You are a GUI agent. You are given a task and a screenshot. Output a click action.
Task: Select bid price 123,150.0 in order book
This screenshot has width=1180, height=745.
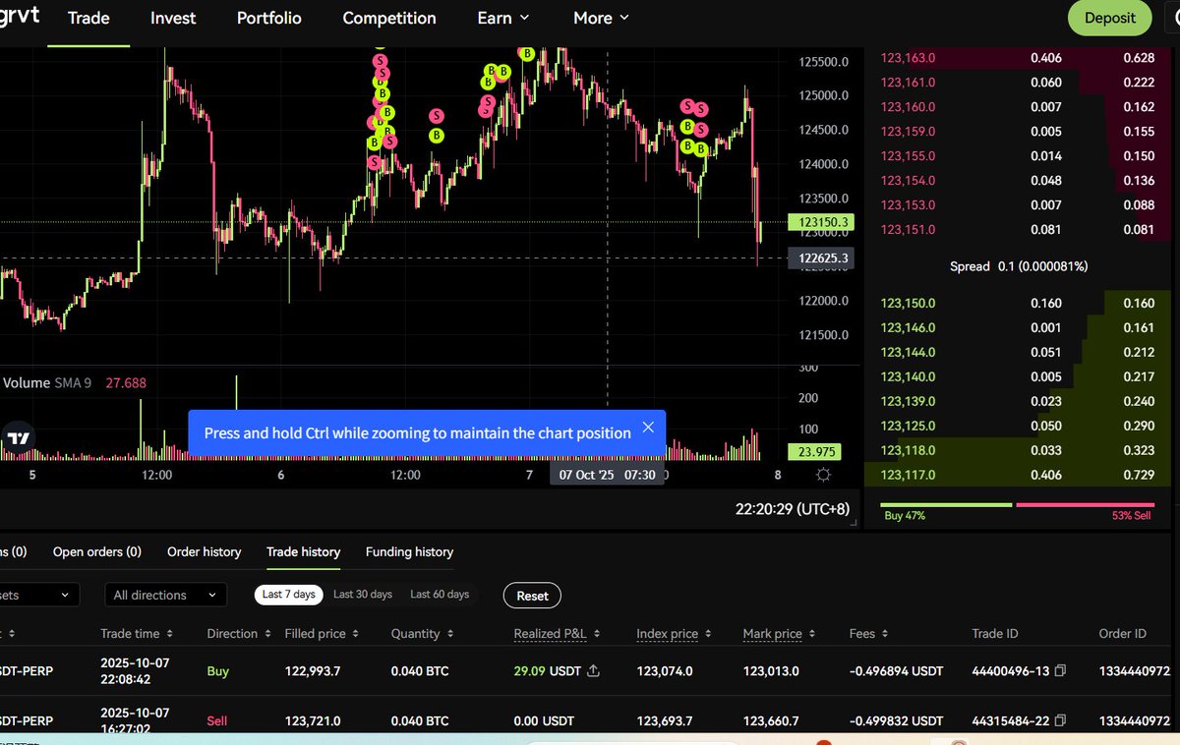coord(908,304)
